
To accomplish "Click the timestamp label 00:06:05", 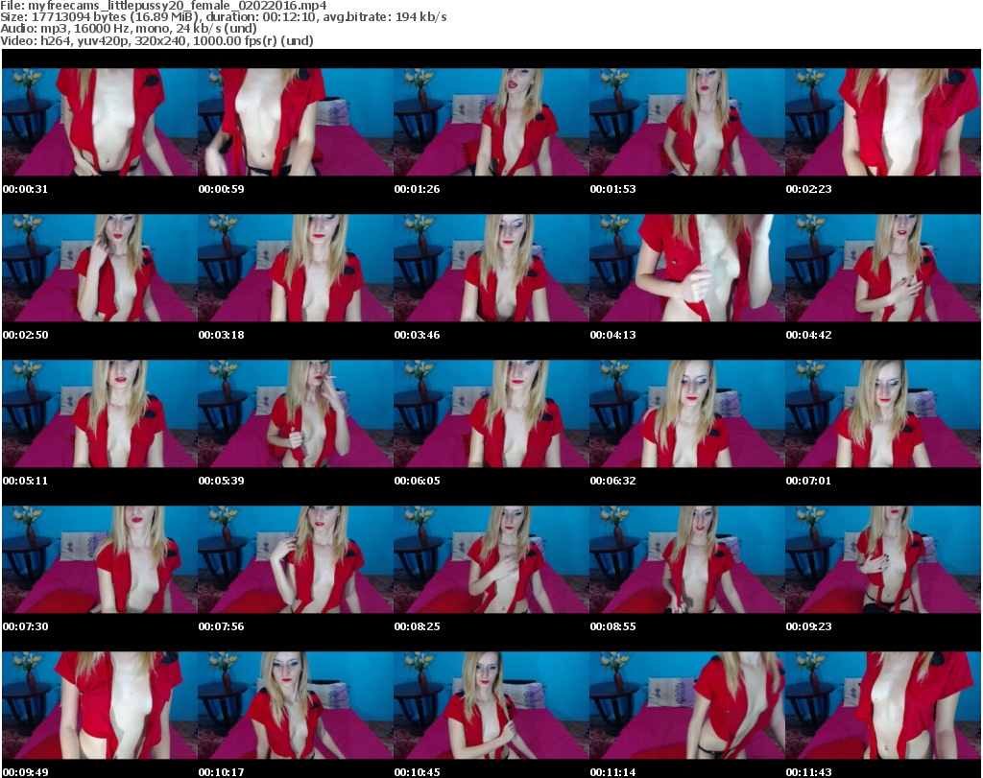I will point(417,481).
